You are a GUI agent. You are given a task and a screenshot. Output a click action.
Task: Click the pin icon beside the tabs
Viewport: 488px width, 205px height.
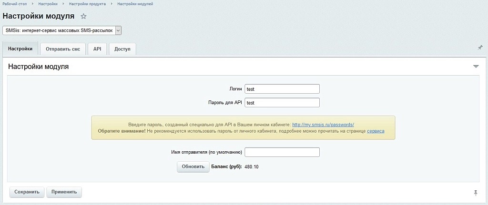pyautogui.click(x=480, y=48)
